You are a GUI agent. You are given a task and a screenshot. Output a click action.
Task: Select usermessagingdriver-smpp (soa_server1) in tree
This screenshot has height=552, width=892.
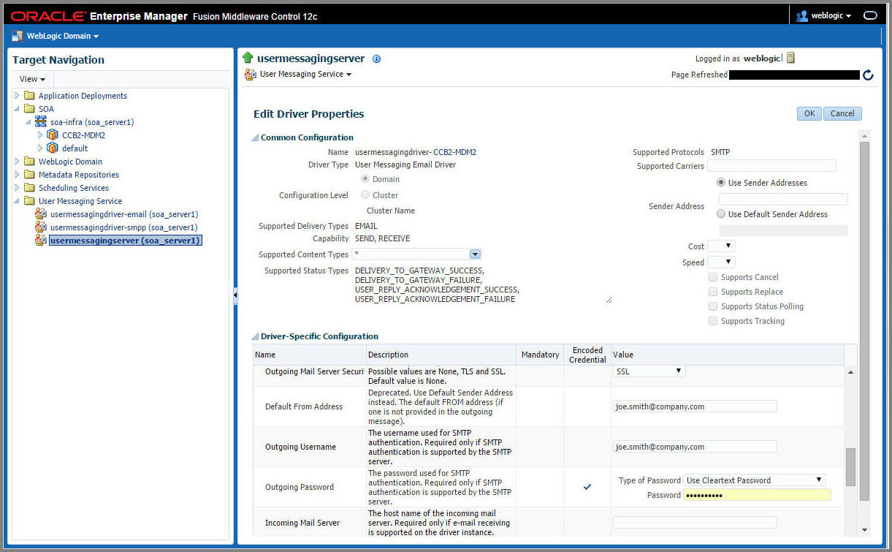[x=123, y=227]
